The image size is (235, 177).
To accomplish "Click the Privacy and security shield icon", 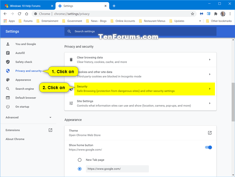I will (8, 71).
